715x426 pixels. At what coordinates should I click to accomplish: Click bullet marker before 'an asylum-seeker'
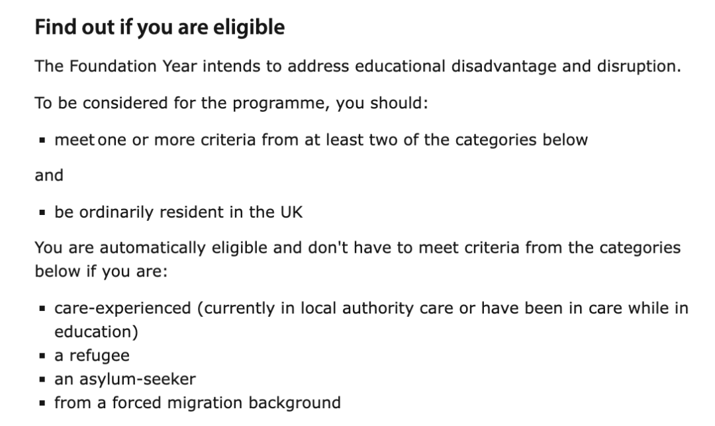[42, 380]
